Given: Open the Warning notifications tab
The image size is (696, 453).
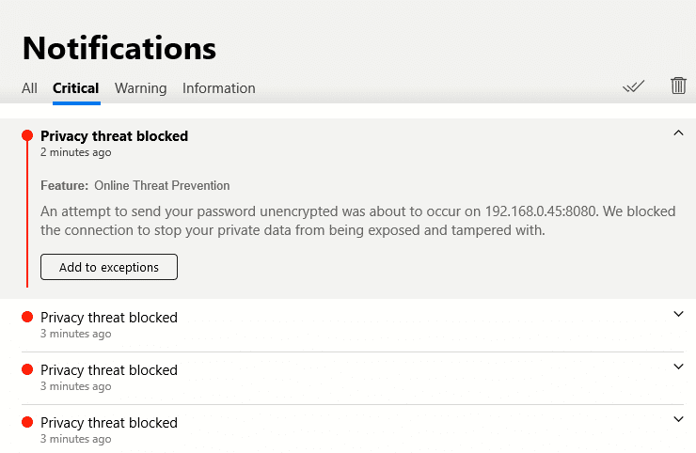Looking at the screenshot, I should pyautogui.click(x=140, y=88).
